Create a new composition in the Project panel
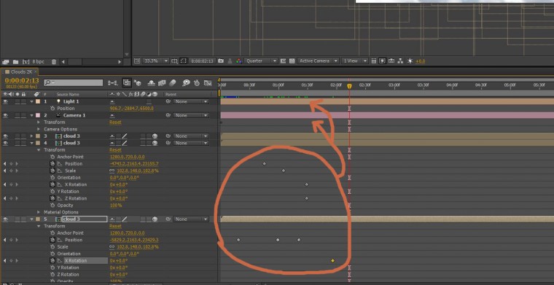554x285 pixels. [x=26, y=62]
